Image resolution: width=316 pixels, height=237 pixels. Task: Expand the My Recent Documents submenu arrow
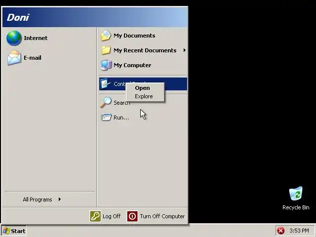184,50
